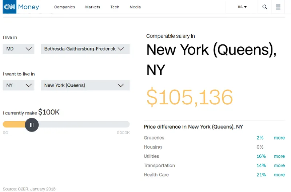Expand the MD state dropdown
This screenshot has width=291, height=192.
[19, 49]
